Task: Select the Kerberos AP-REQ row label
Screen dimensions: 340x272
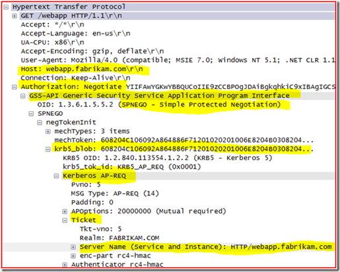Action: coord(94,176)
